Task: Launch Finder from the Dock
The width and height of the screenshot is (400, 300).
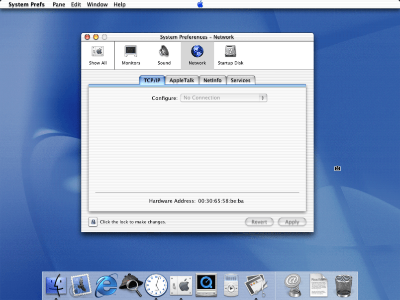Action: [56, 285]
